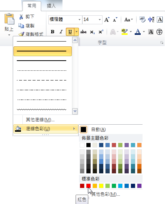The height and width of the screenshot is (204, 165).
Task: Open the underline style dropdown arrow
Action: tap(77, 32)
